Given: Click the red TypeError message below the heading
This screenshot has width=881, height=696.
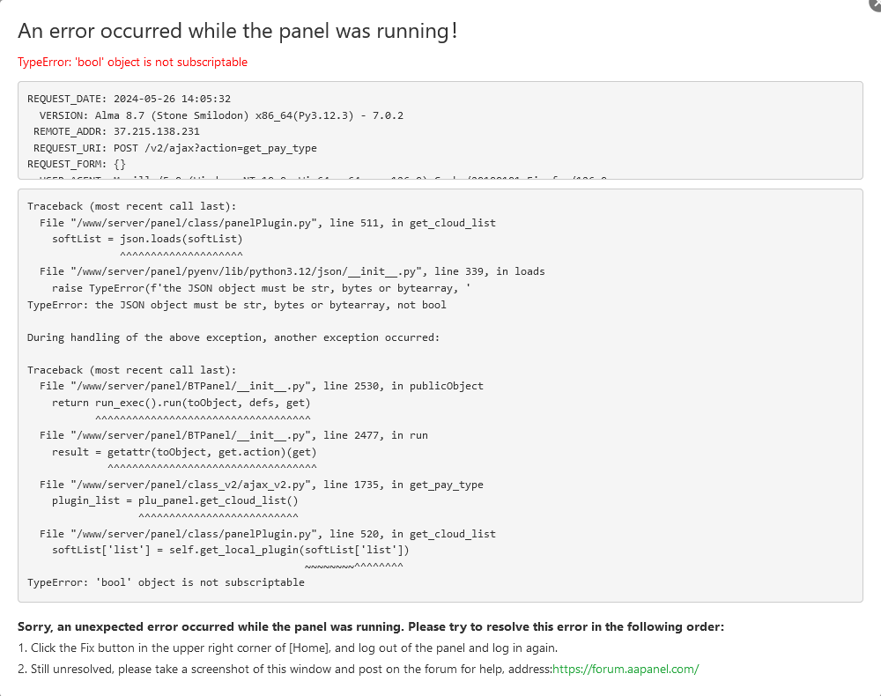Looking at the screenshot, I should coord(132,63).
